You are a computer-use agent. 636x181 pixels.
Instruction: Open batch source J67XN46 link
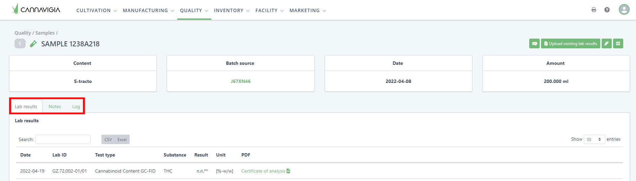click(241, 81)
